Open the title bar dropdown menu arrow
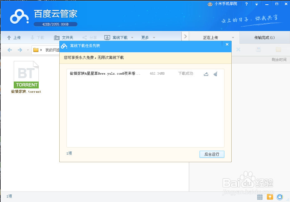 click(257, 4)
